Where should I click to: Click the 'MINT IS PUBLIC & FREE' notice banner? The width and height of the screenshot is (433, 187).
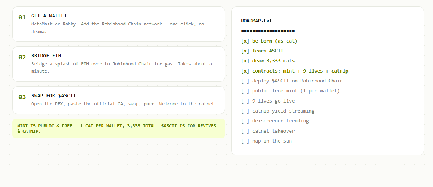pos(119,128)
